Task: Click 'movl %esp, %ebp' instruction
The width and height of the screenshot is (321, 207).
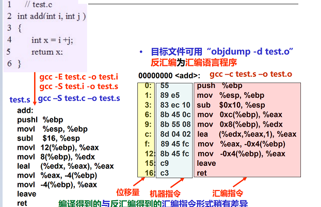Action: click(x=53, y=129)
